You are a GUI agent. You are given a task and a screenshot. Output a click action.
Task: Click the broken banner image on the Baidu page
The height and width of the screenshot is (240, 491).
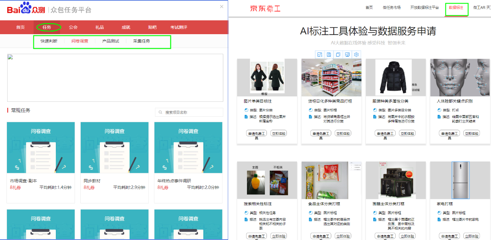[x=115, y=78]
